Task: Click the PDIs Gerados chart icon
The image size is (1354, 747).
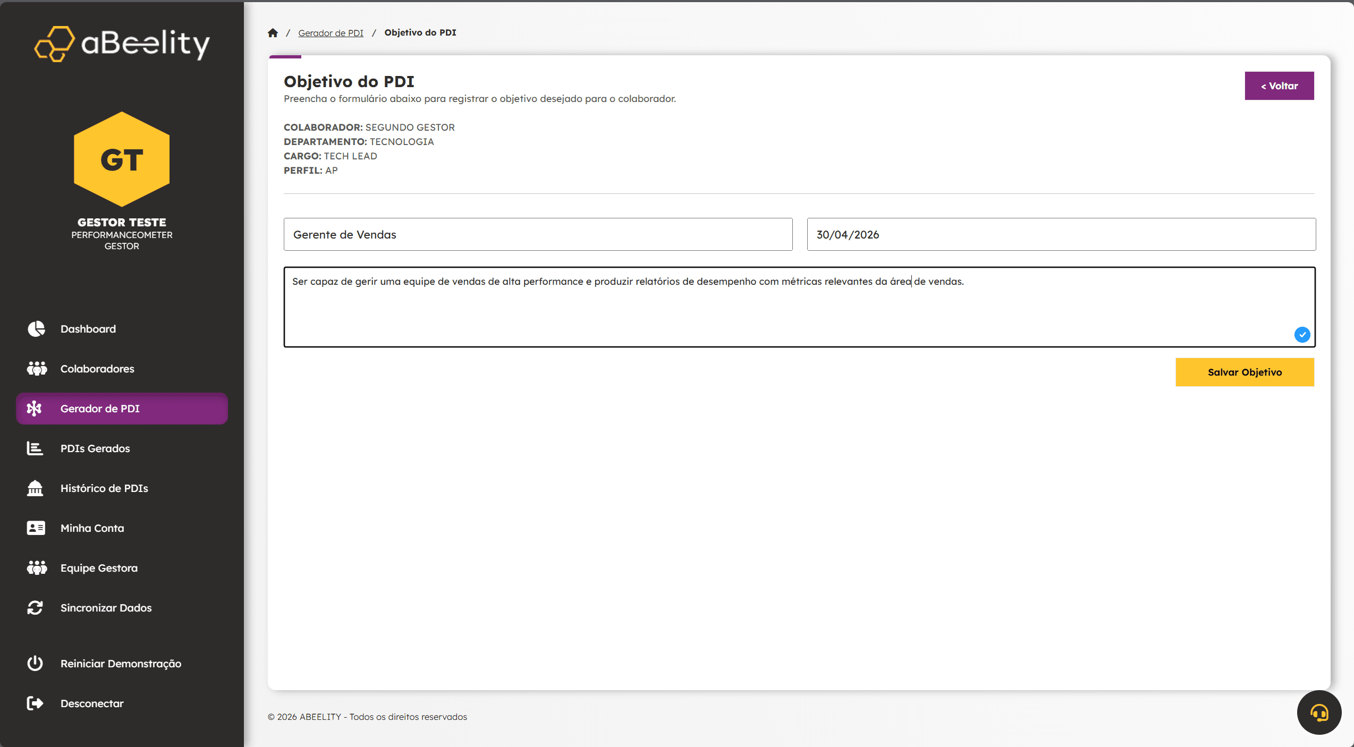Action: 35,448
